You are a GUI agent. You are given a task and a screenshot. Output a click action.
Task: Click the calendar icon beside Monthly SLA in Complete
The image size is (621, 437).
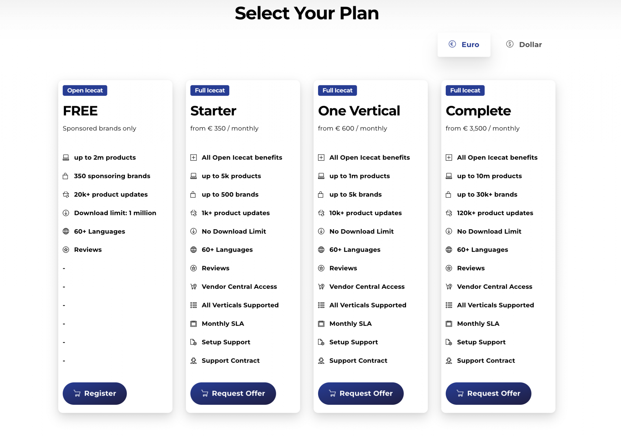(x=449, y=324)
